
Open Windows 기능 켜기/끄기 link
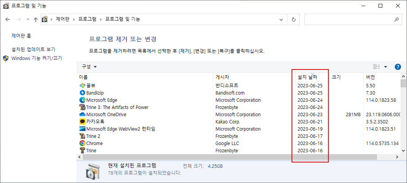coord(36,58)
